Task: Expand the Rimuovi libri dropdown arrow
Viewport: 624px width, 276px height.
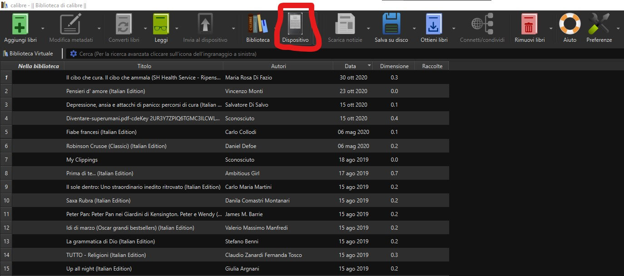Action: (x=551, y=28)
